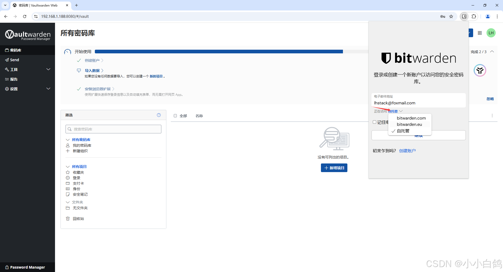Open the vault list three-dot options menu
503x272 pixels.
pos(492,116)
